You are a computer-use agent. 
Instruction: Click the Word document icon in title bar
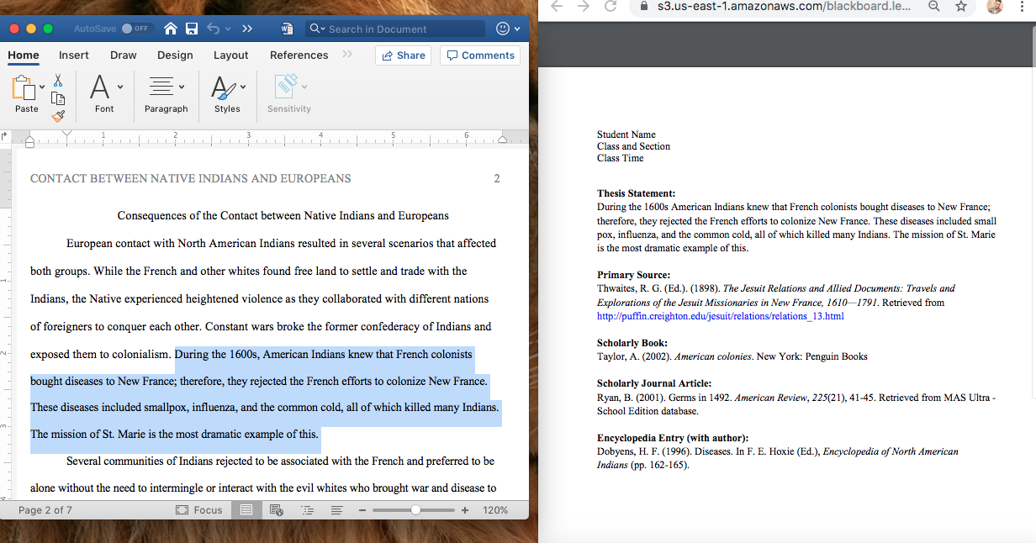[287, 29]
